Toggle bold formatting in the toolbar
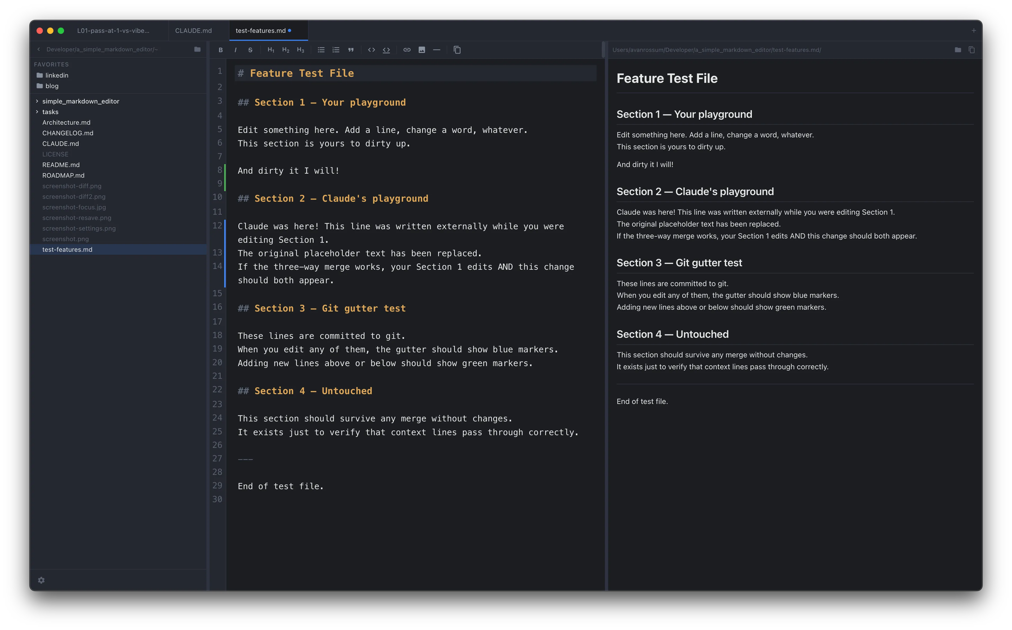Screen dimensions: 1012x630 pos(221,49)
